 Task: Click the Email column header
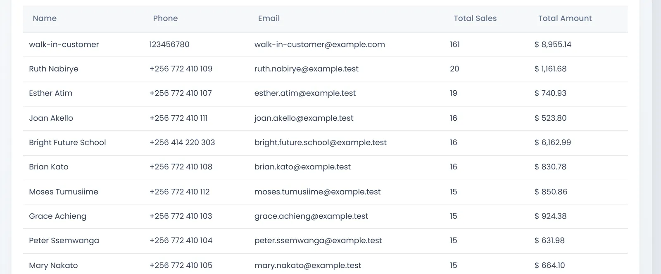tap(269, 18)
